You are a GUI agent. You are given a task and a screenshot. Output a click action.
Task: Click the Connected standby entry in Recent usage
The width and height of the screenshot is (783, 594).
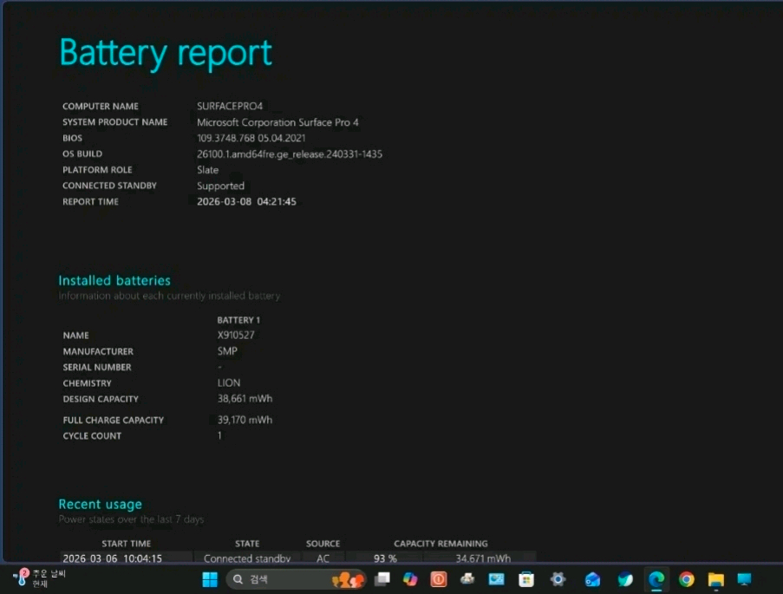(x=247, y=558)
